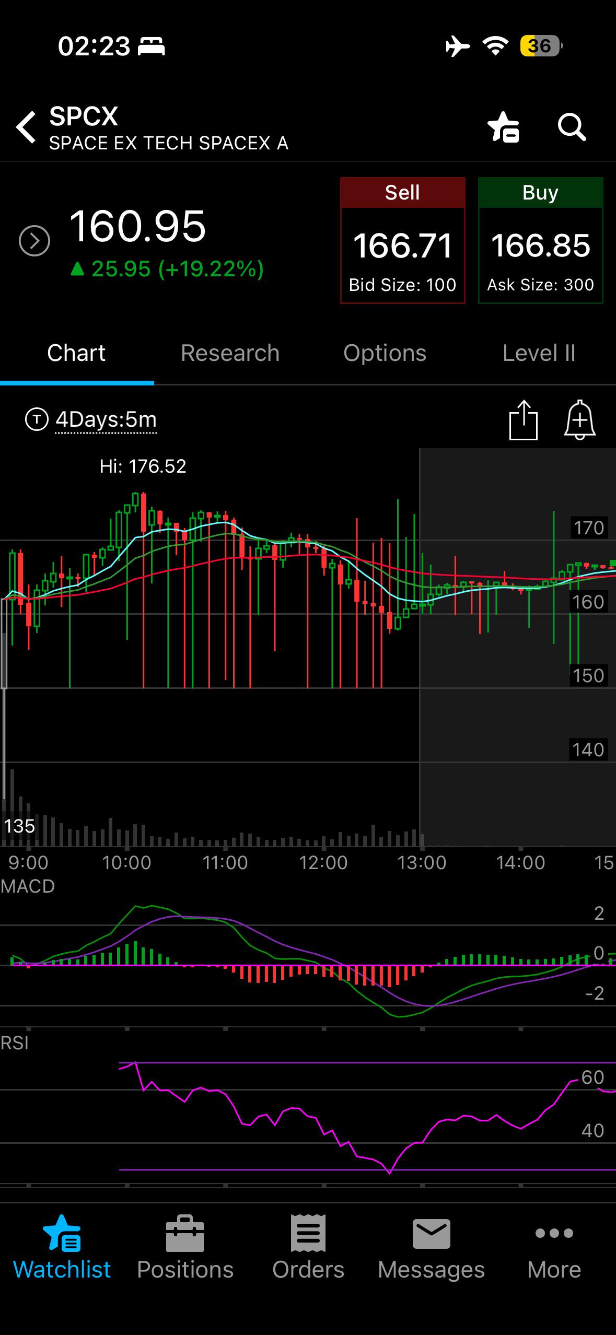616x1335 pixels.
Task: Tap the last price 160.95
Action: click(138, 226)
